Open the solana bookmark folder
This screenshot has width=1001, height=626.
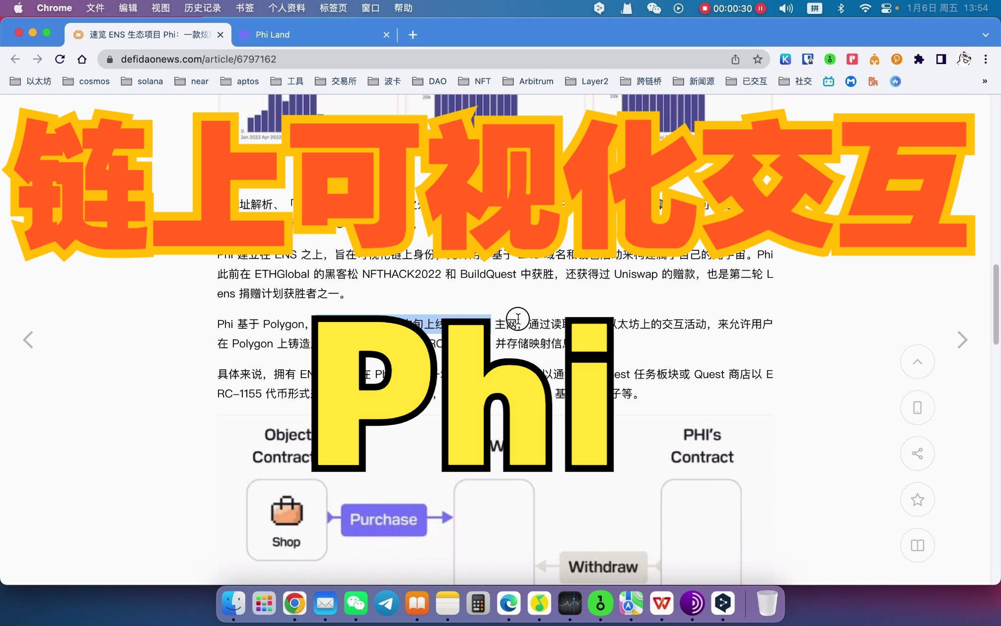click(x=142, y=81)
